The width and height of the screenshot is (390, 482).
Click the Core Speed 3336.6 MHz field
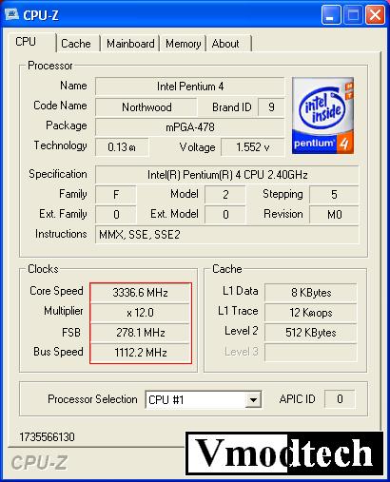(141, 292)
